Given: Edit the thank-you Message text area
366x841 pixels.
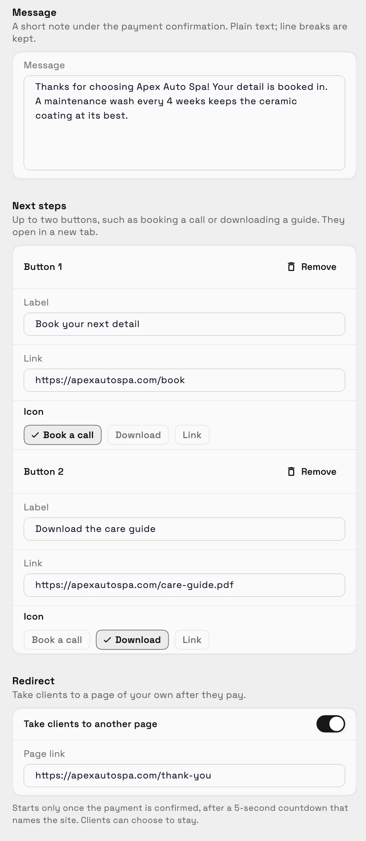Looking at the screenshot, I should [184, 123].
